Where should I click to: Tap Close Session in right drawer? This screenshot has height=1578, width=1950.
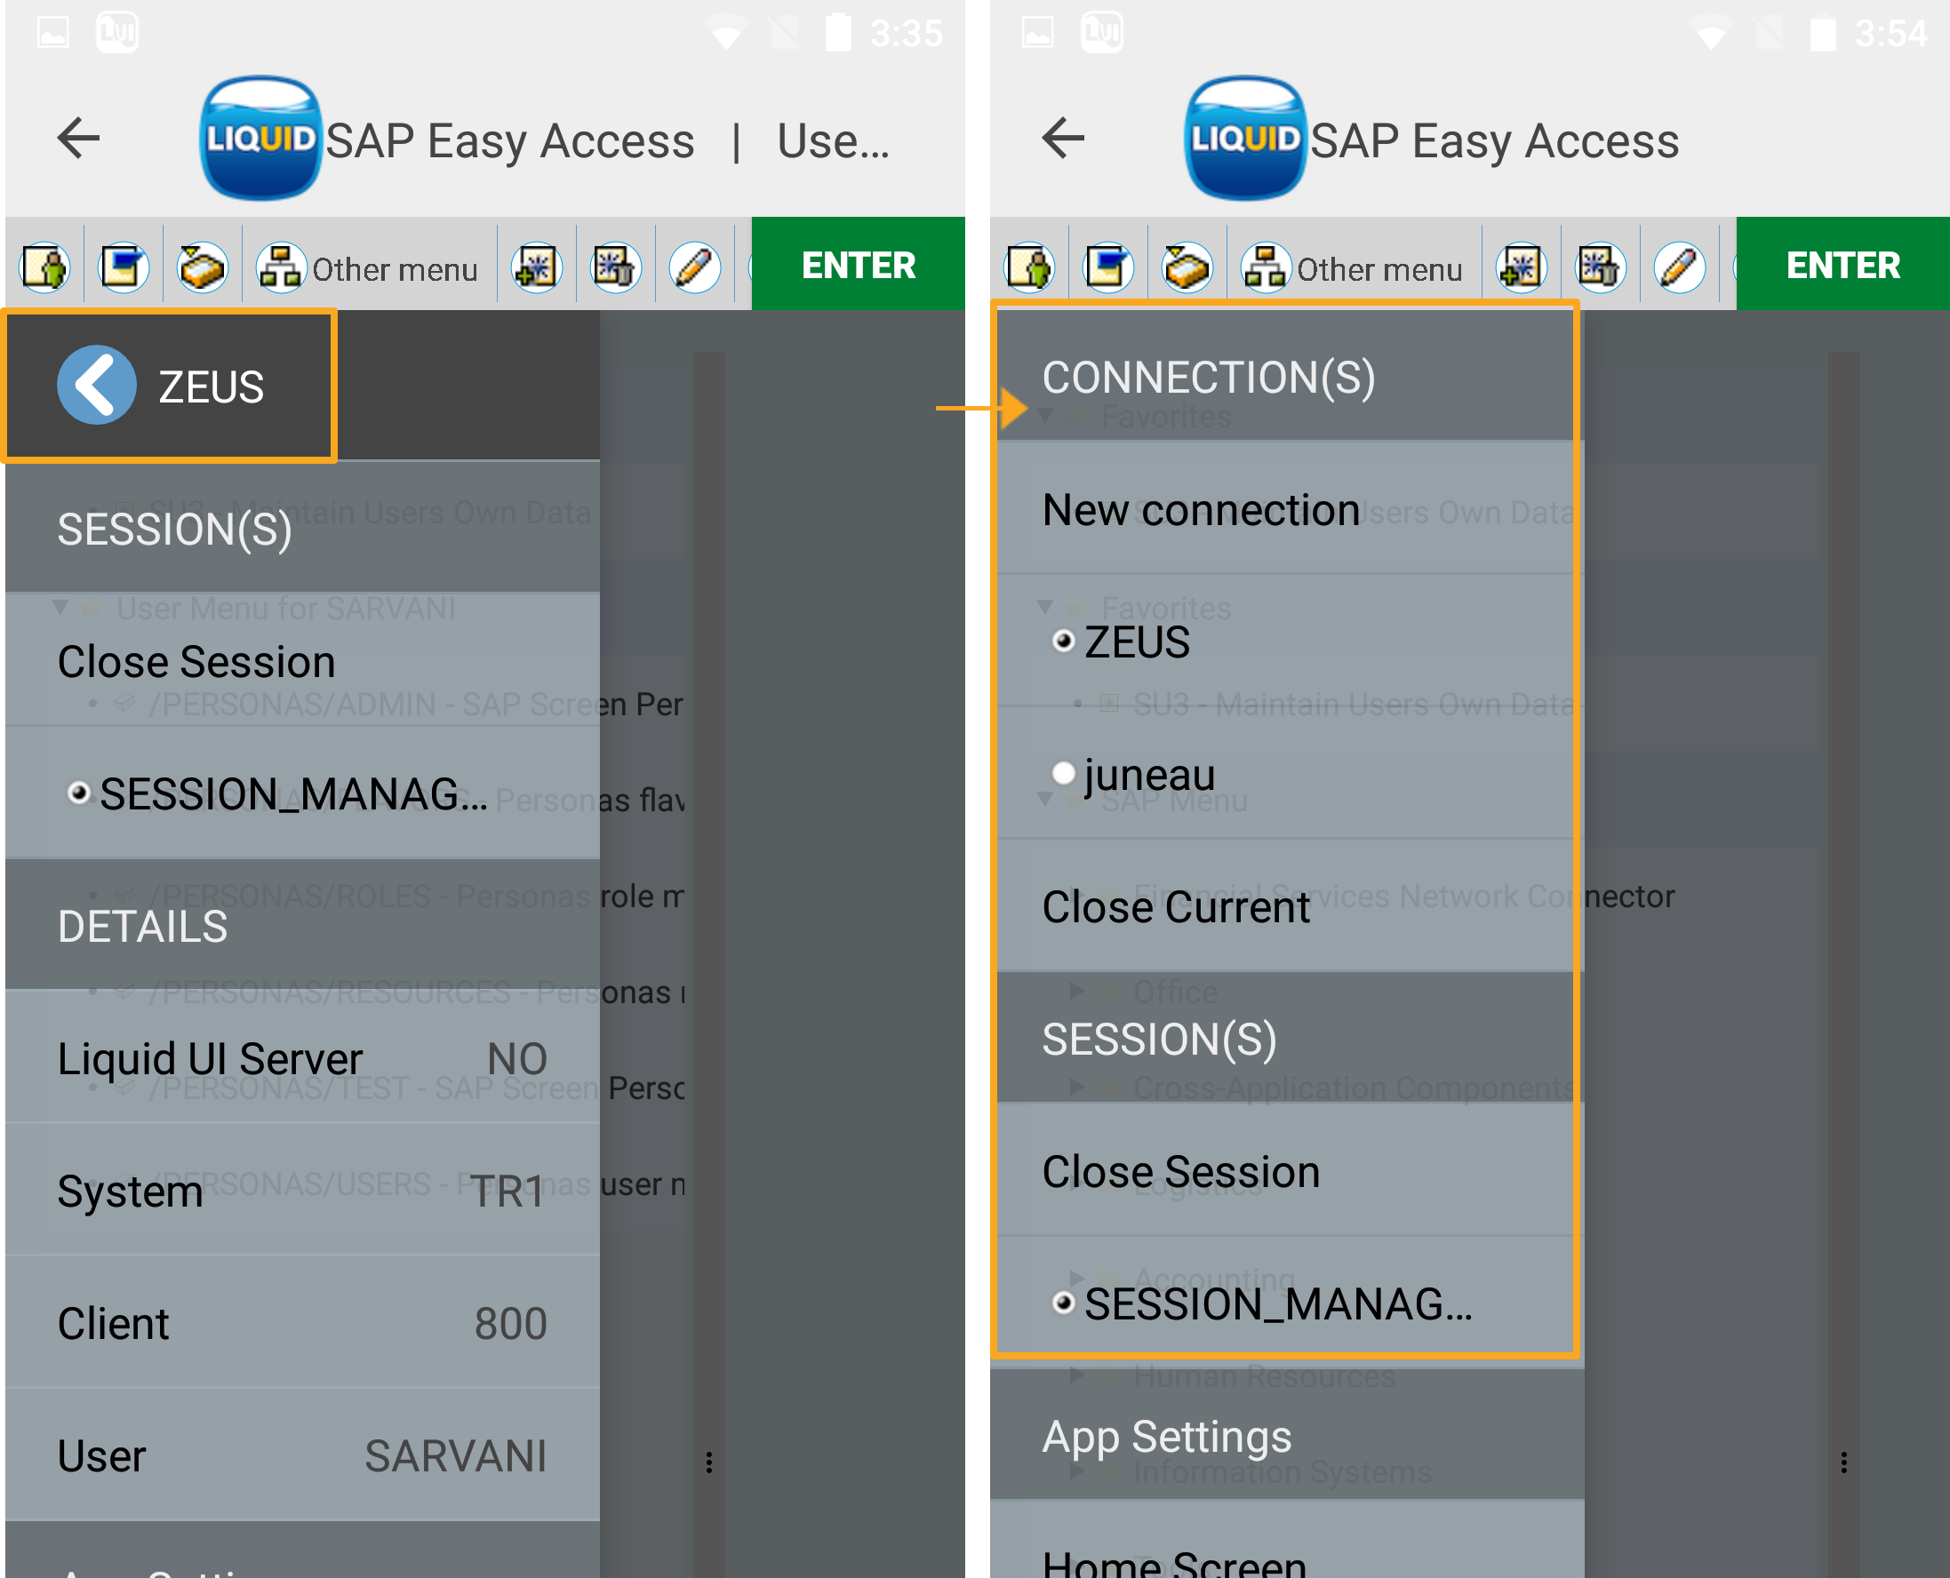click(x=1286, y=1171)
